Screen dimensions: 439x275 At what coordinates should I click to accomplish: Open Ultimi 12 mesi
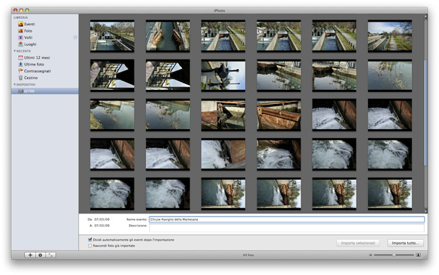click(34, 57)
